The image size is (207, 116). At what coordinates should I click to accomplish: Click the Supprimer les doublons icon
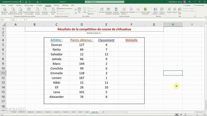tap(116, 11)
